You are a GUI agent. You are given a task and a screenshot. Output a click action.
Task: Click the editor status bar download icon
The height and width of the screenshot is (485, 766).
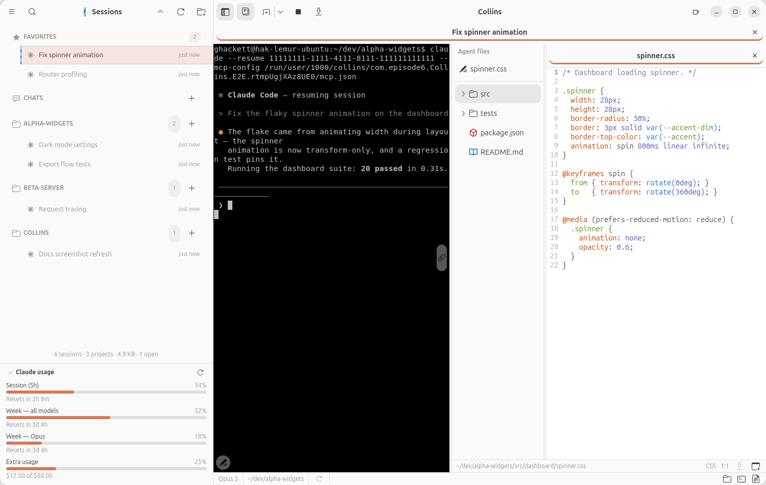tap(739, 466)
